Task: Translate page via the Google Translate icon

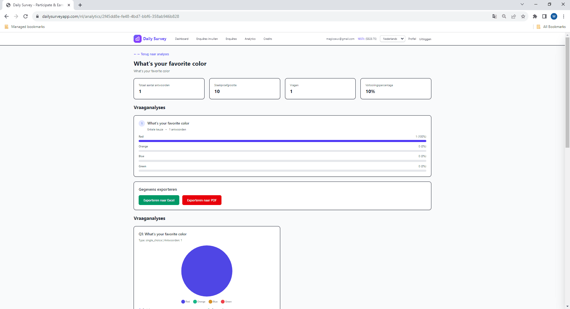Action: pos(494,16)
